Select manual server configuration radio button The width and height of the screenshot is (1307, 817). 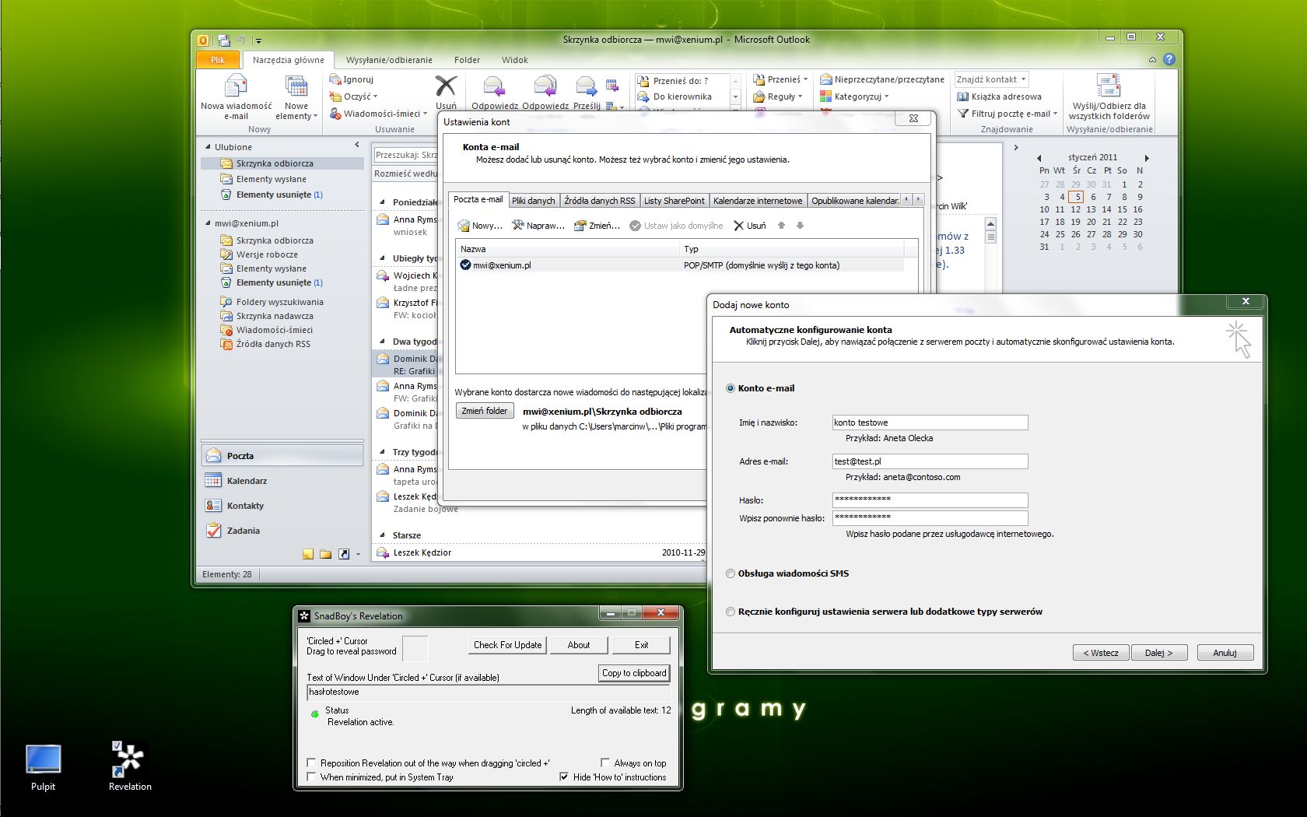[731, 612]
